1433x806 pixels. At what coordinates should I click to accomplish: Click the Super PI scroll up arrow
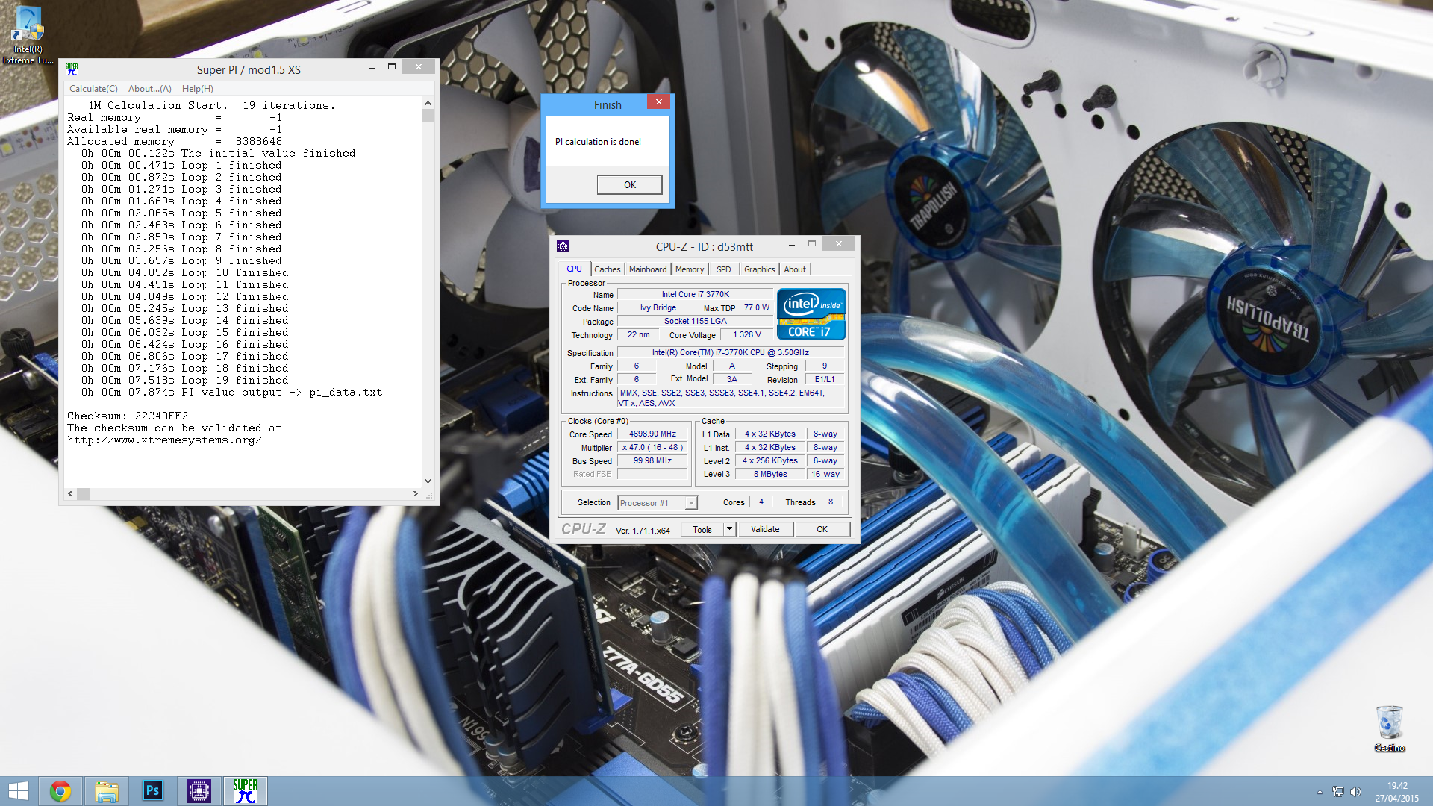pos(428,104)
